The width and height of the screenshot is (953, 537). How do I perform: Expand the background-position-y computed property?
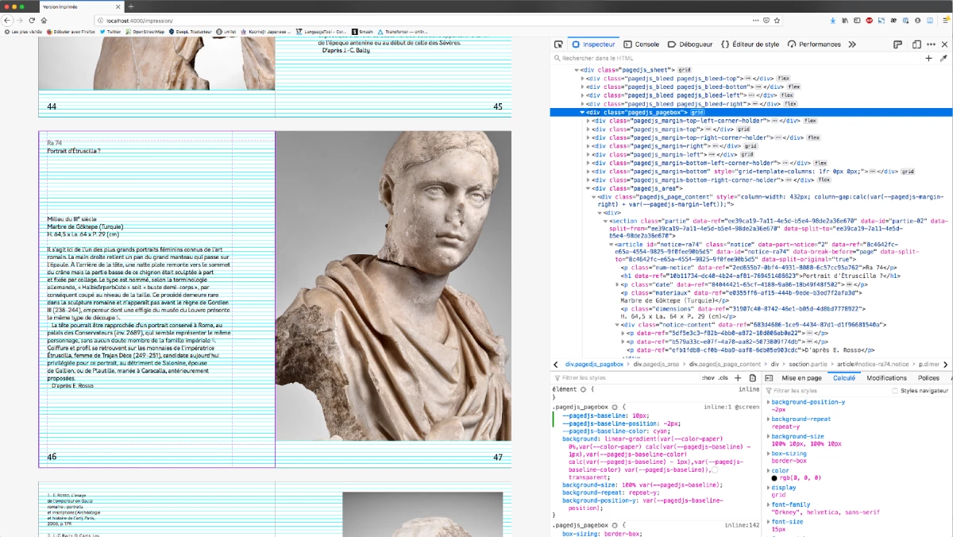(768, 401)
